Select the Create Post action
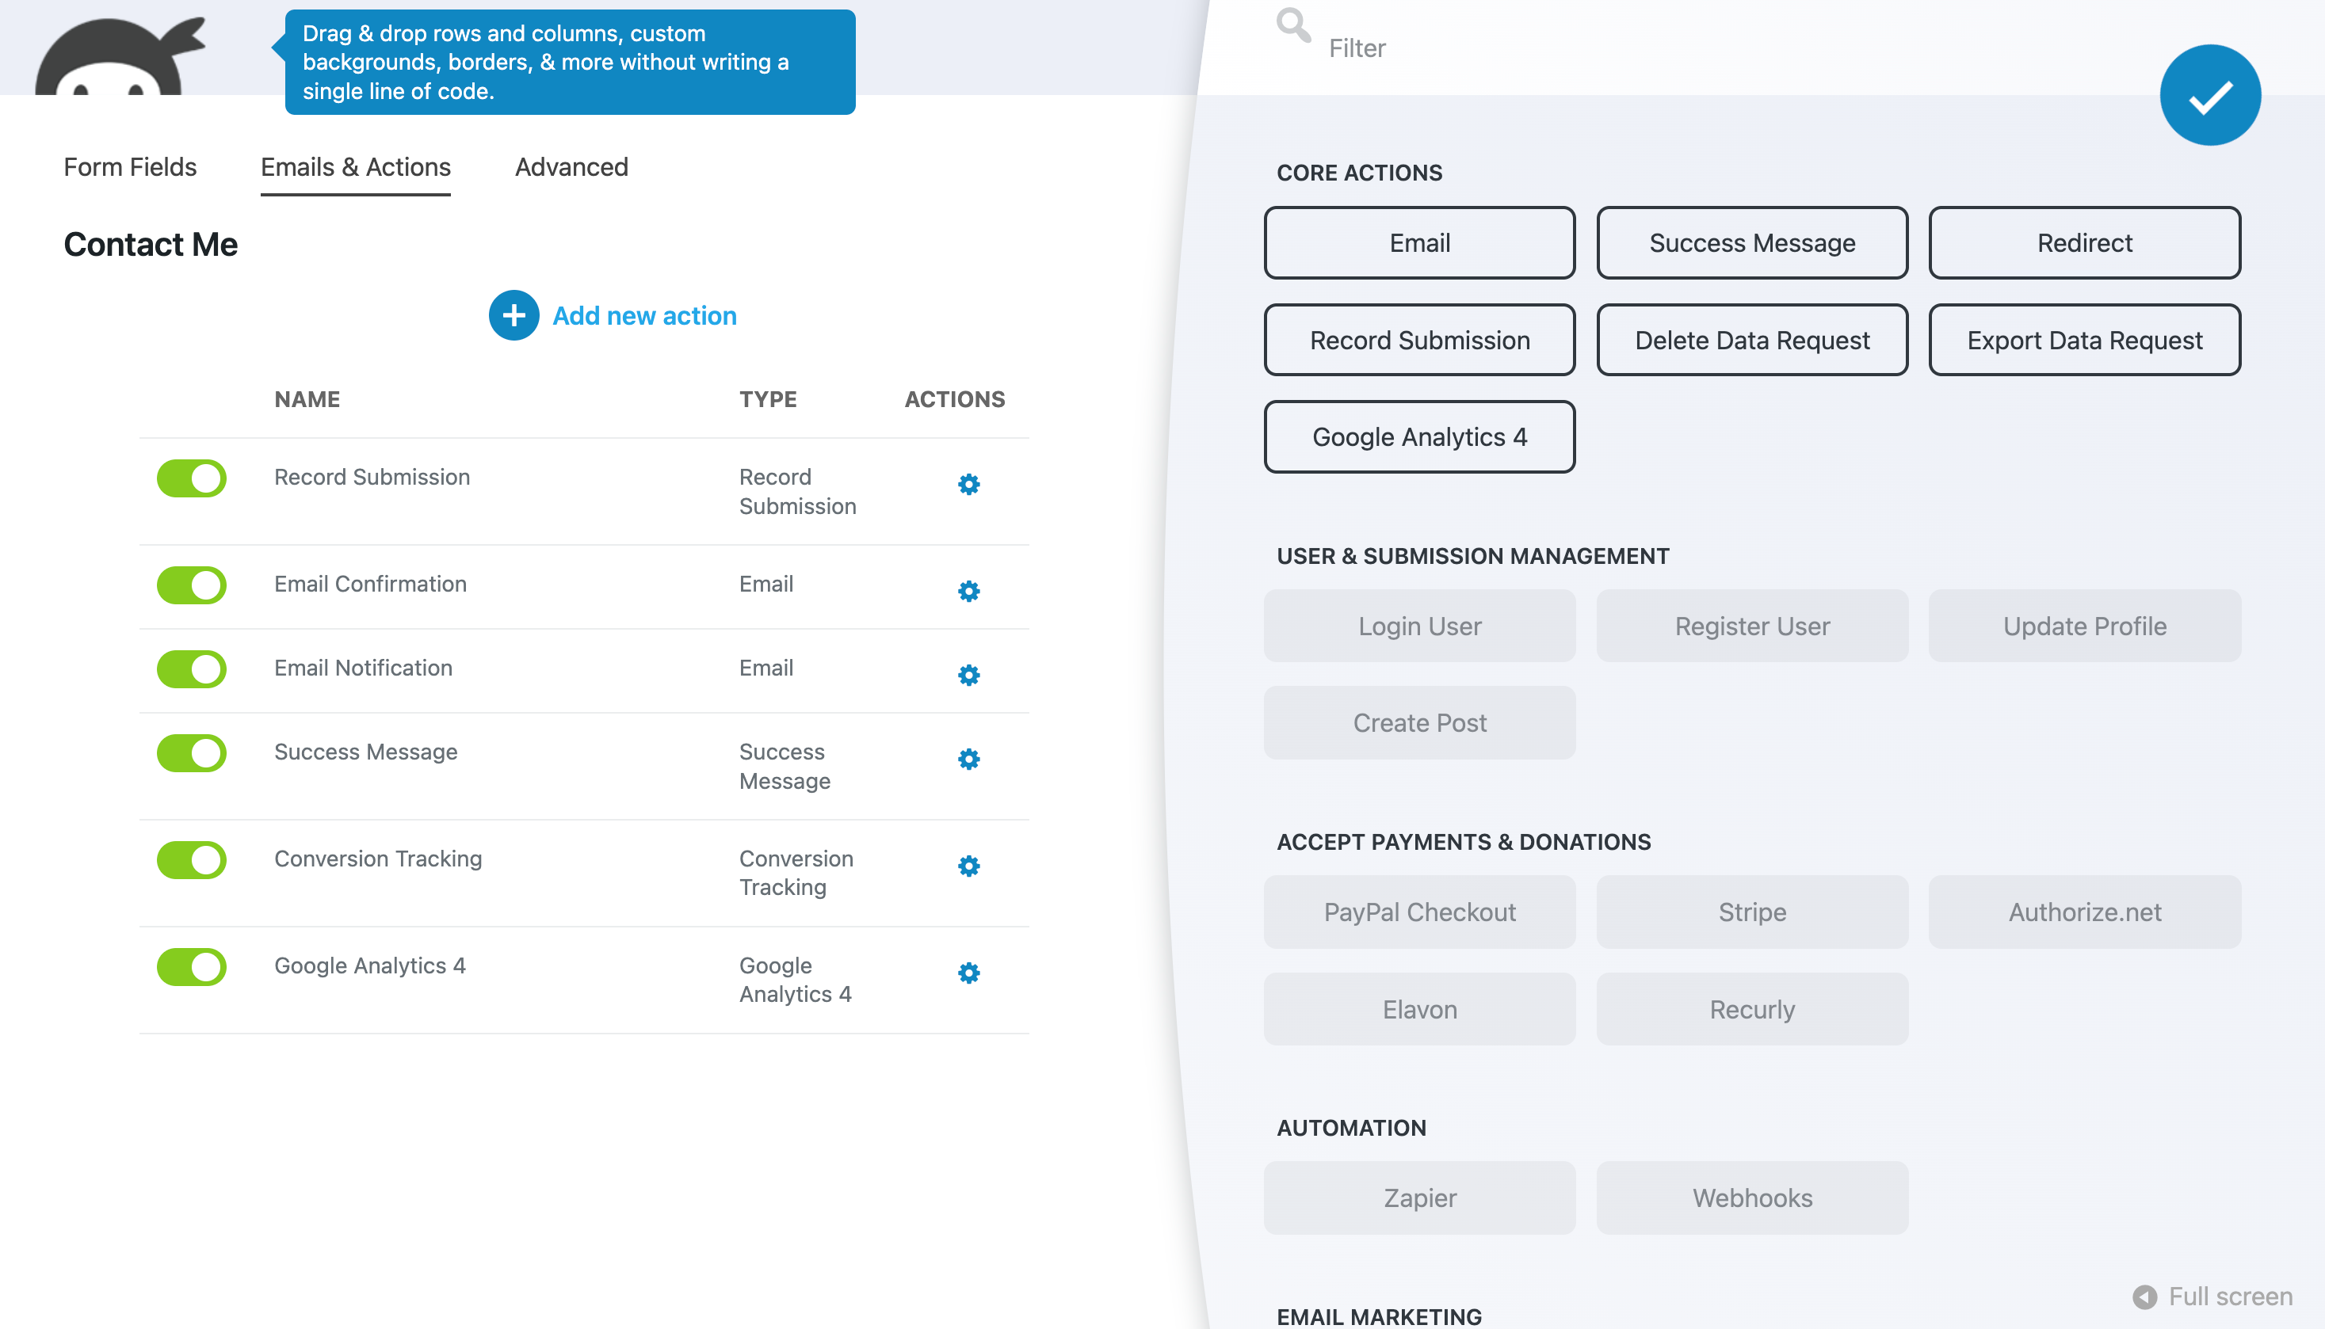 pos(1419,723)
